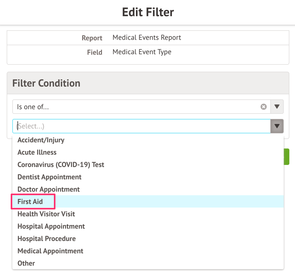
Task: Clear the 'Is one of...' selection
Action: [x=264, y=107]
